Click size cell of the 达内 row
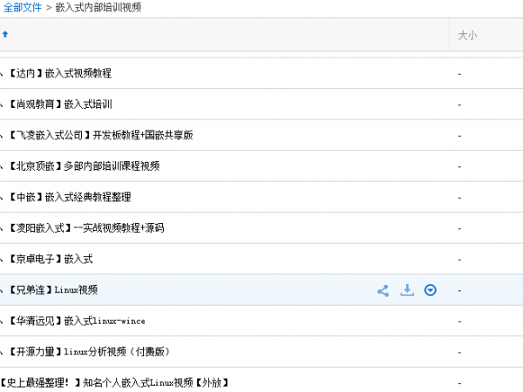 click(x=459, y=73)
